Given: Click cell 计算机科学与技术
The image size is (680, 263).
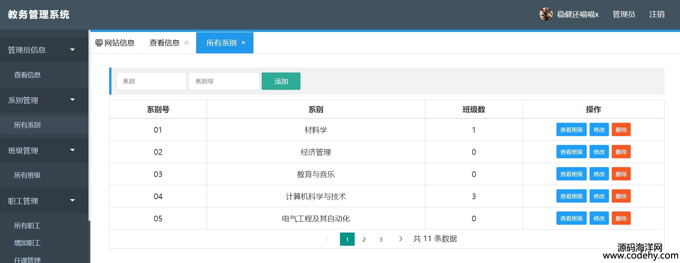Looking at the screenshot, I should pyautogui.click(x=316, y=196).
